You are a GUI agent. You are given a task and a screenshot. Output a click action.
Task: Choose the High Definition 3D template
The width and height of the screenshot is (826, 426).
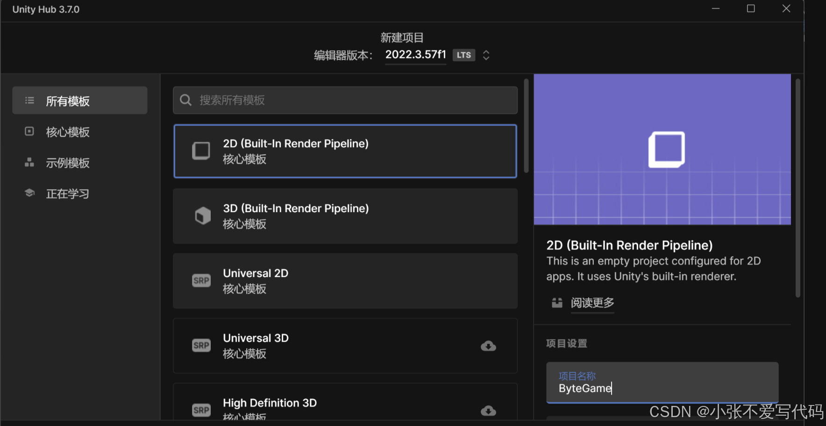[345, 402]
